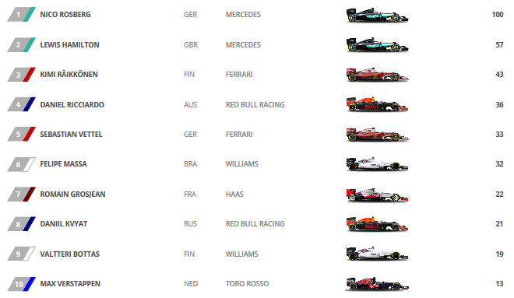Click Nico Rosberg's 100 points total
The height and width of the screenshot is (298, 514).
[498, 15]
